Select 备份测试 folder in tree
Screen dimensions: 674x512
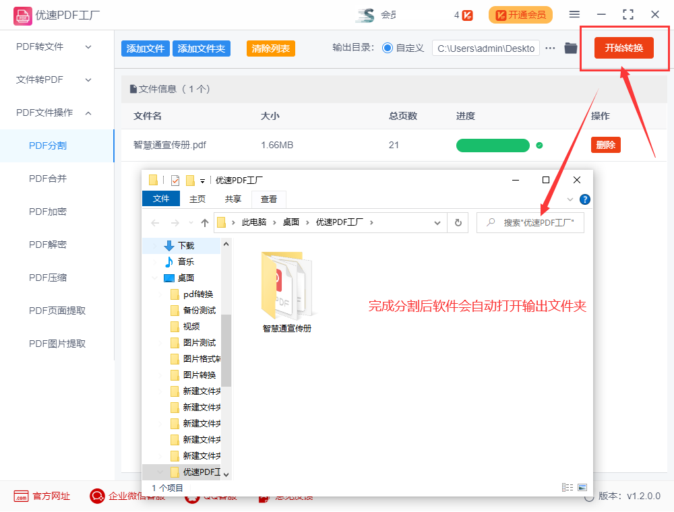(194, 310)
